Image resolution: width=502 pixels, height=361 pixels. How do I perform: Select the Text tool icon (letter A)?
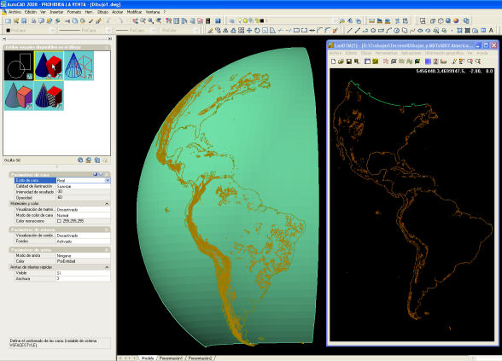coord(491,31)
